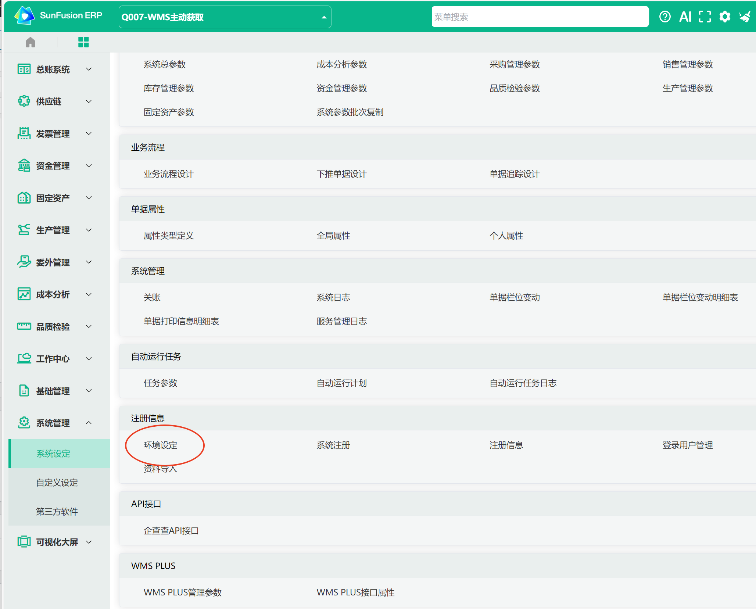Click the 固定资产 building icon

click(x=24, y=198)
